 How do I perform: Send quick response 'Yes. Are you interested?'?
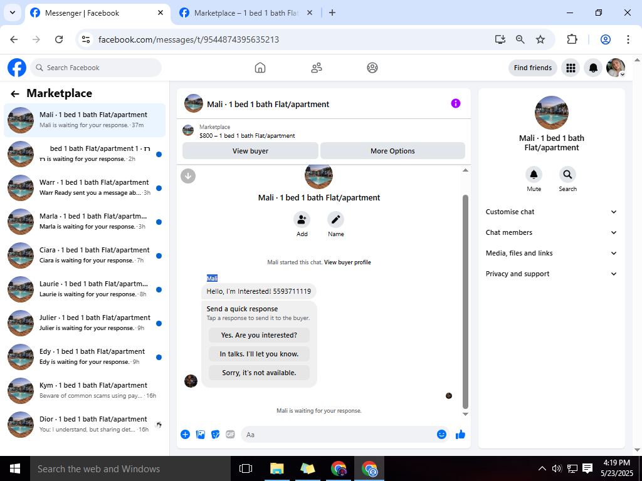(259, 335)
